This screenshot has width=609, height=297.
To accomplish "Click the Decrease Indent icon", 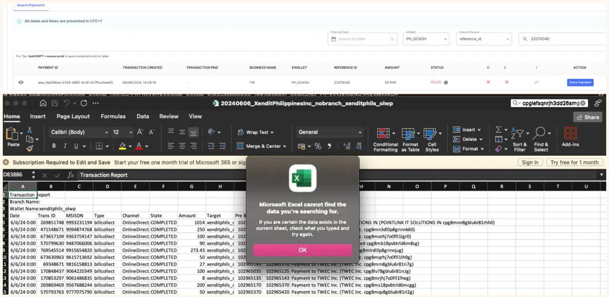I will coord(211,146).
